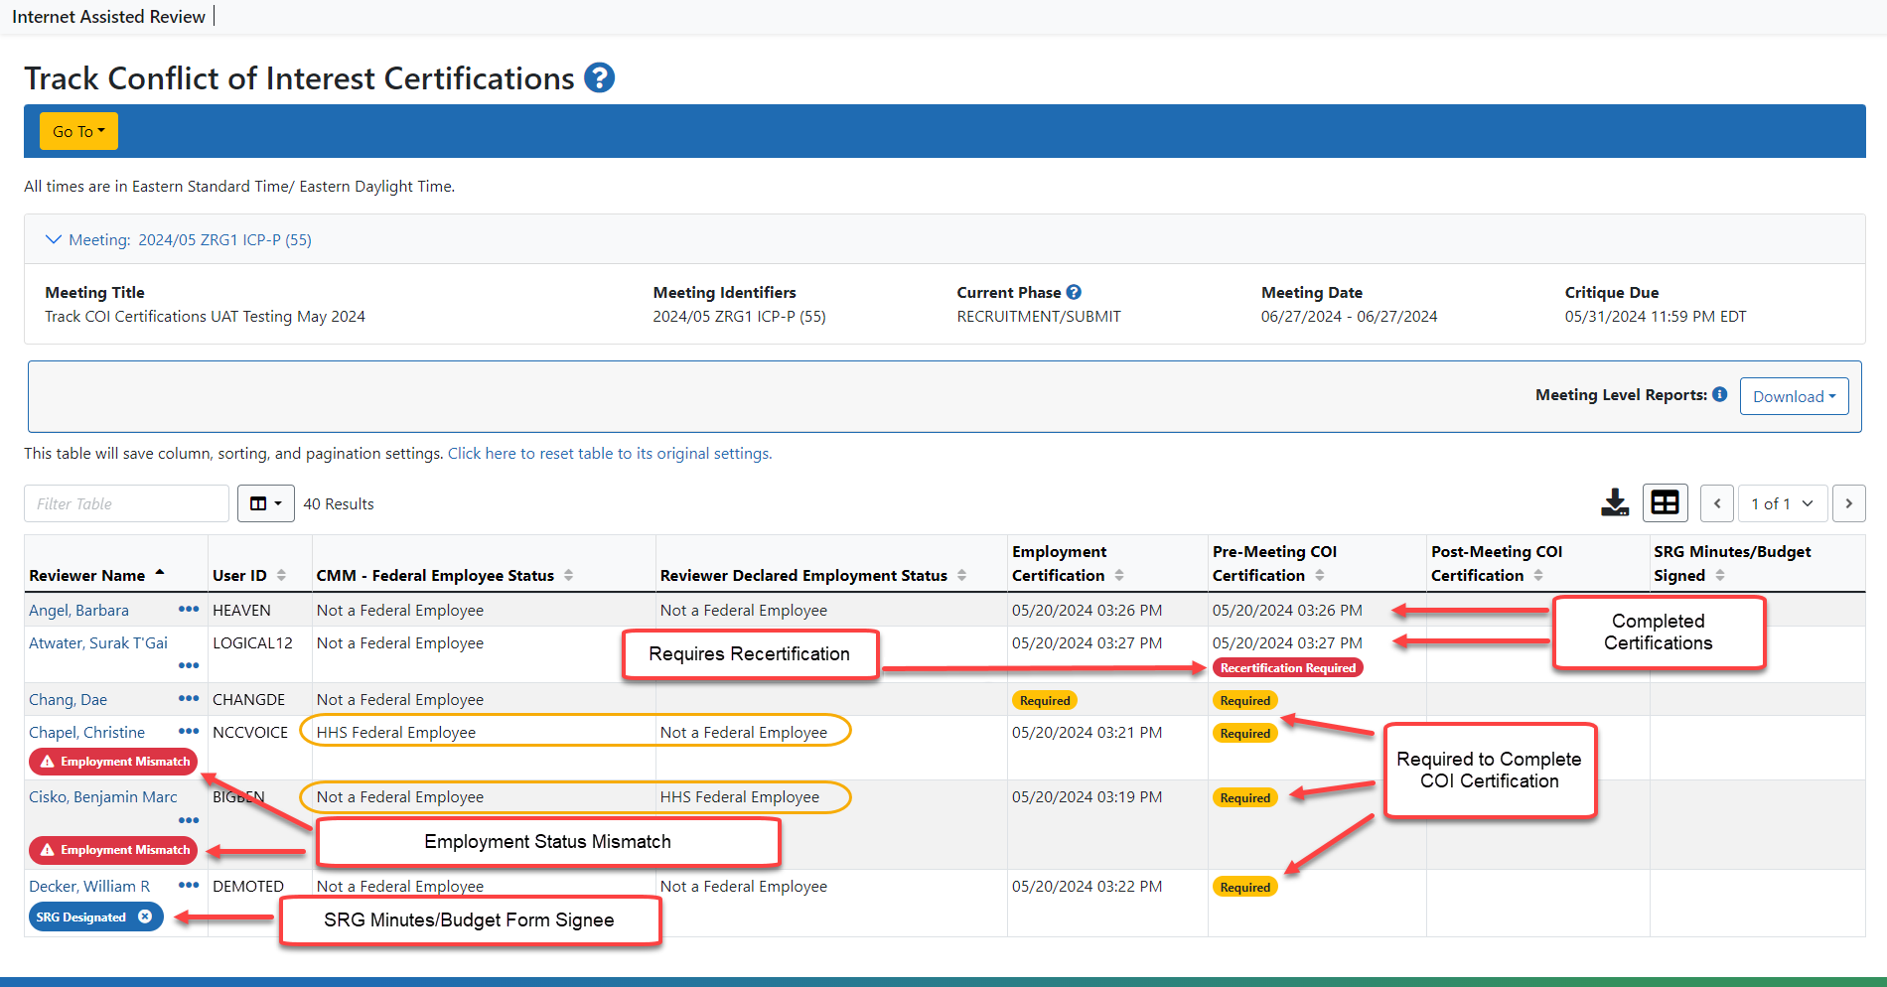The width and height of the screenshot is (1887, 987).
Task: Sort by CMM - Federal Employee Status
Action: (x=444, y=575)
